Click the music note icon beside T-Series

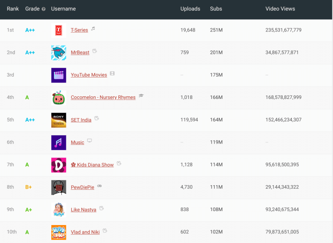(93, 28)
